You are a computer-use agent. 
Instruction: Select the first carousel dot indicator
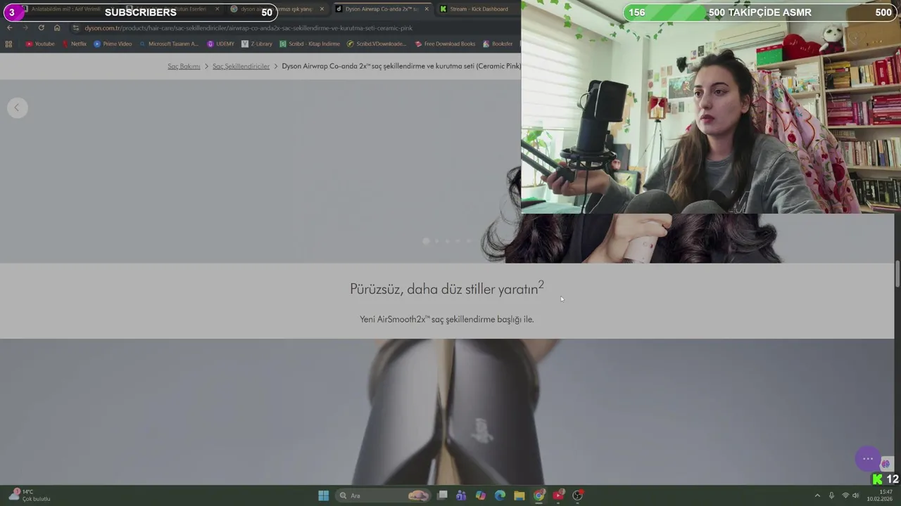point(426,241)
